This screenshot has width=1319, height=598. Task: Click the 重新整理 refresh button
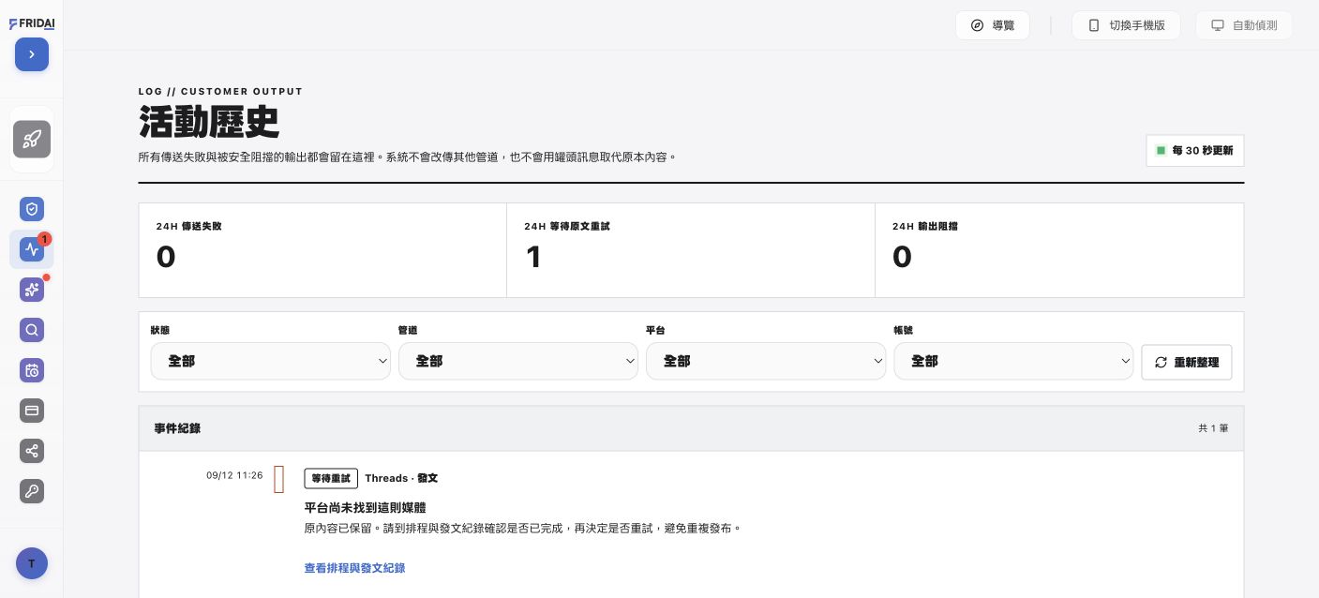(1187, 362)
